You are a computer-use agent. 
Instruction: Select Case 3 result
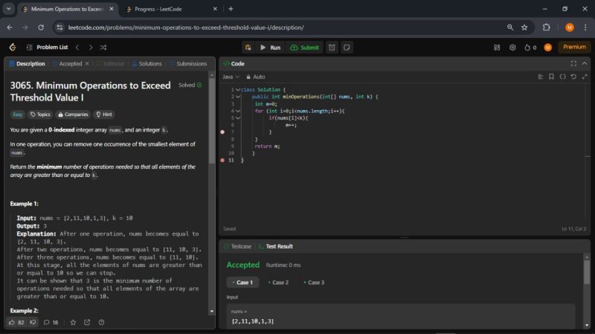point(314,283)
